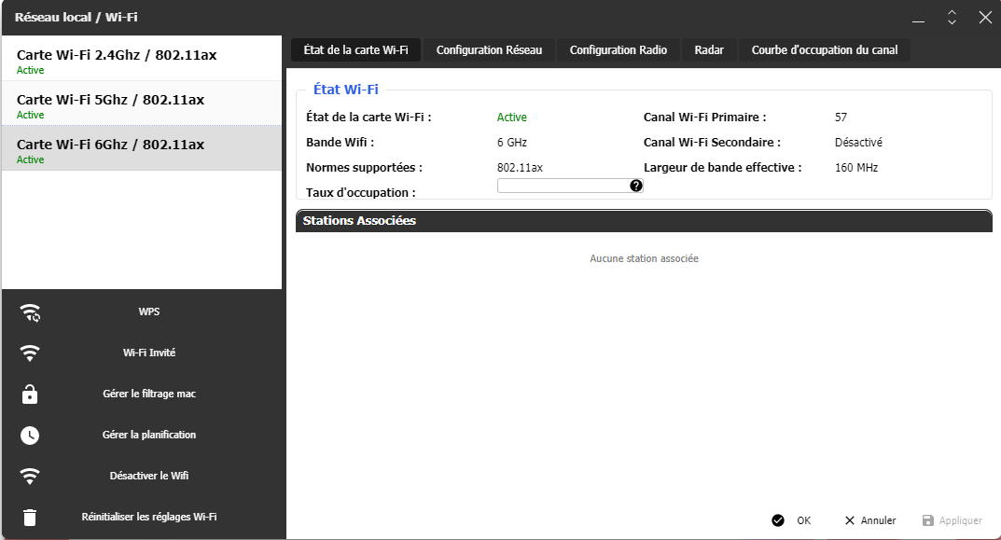1001x540 pixels.
Task: Click the WPS Wi-Fi sync icon
Action: (x=30, y=312)
